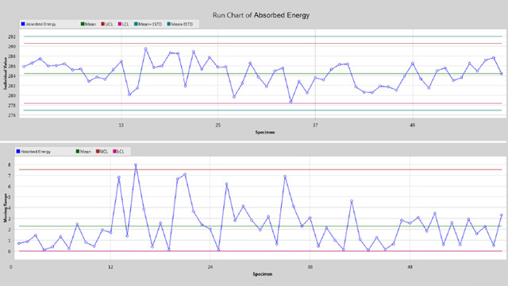The height and width of the screenshot is (286, 508).
Task: Click x-axis tick label 37
Action: pyautogui.click(x=315, y=126)
